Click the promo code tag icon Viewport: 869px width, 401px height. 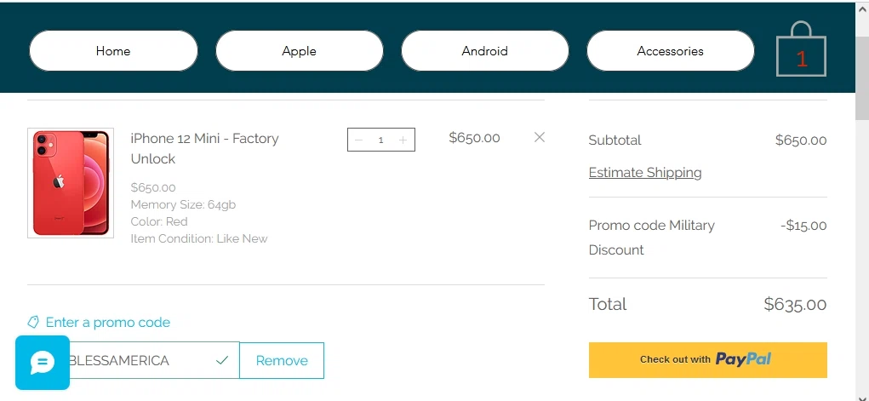[x=33, y=322]
